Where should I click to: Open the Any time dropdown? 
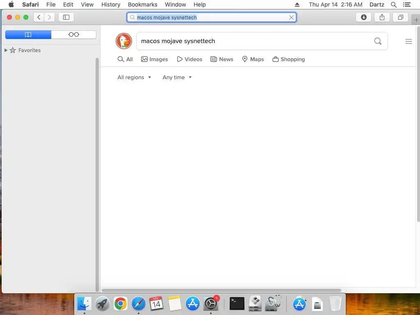[x=177, y=78]
